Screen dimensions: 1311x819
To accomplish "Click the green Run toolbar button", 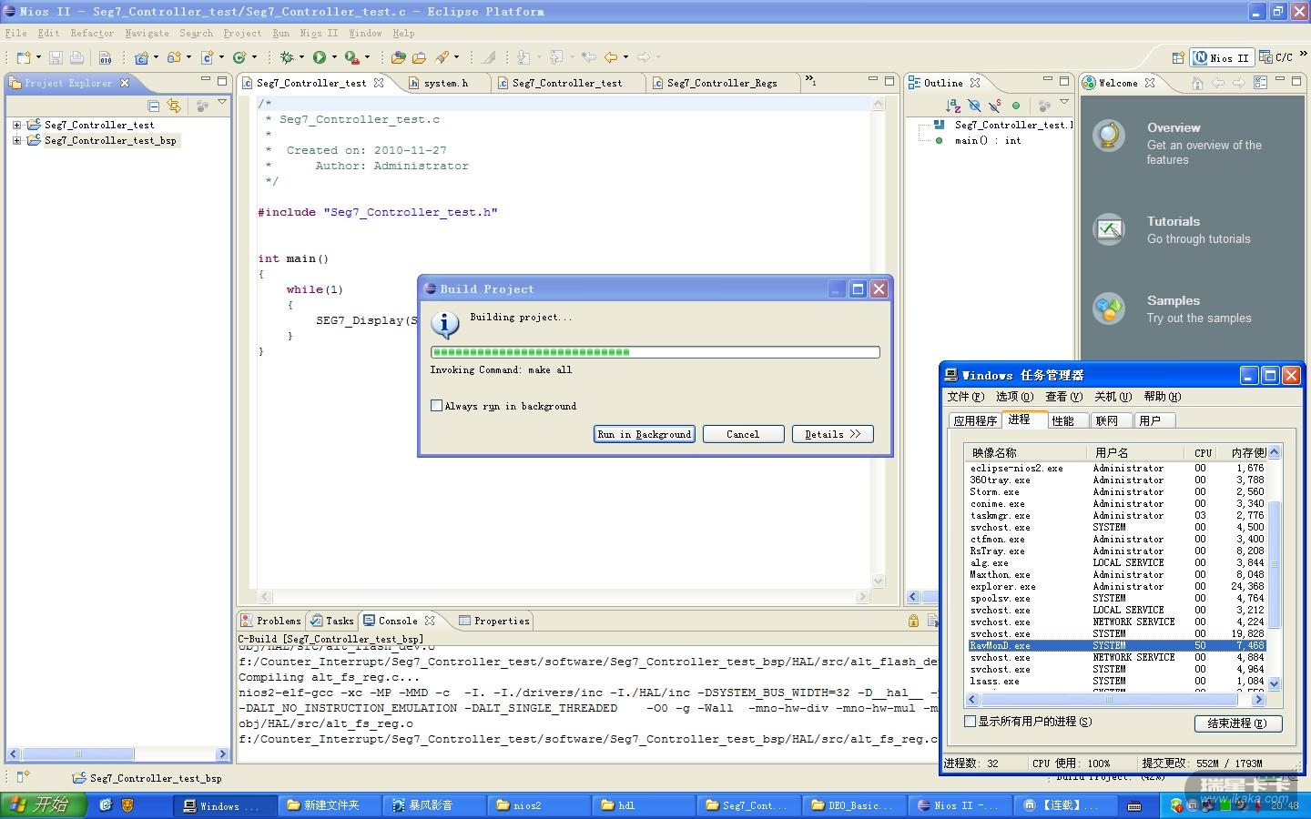I will [320, 57].
